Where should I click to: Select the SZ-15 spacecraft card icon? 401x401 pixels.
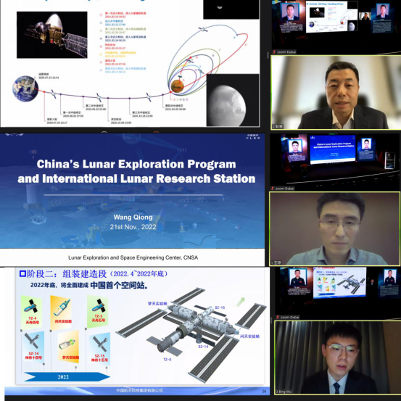pyautogui.click(x=100, y=348)
